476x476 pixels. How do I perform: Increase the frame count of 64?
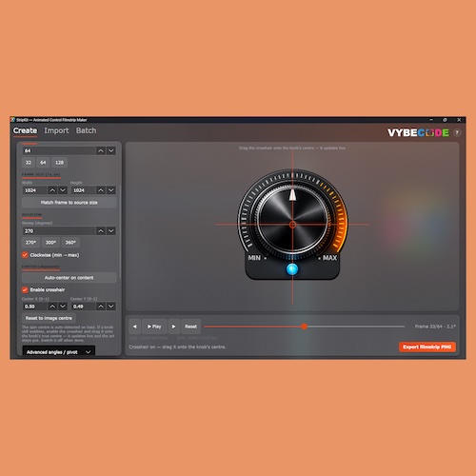101,150
